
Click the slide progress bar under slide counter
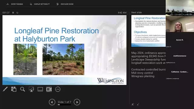tap(64, 105)
